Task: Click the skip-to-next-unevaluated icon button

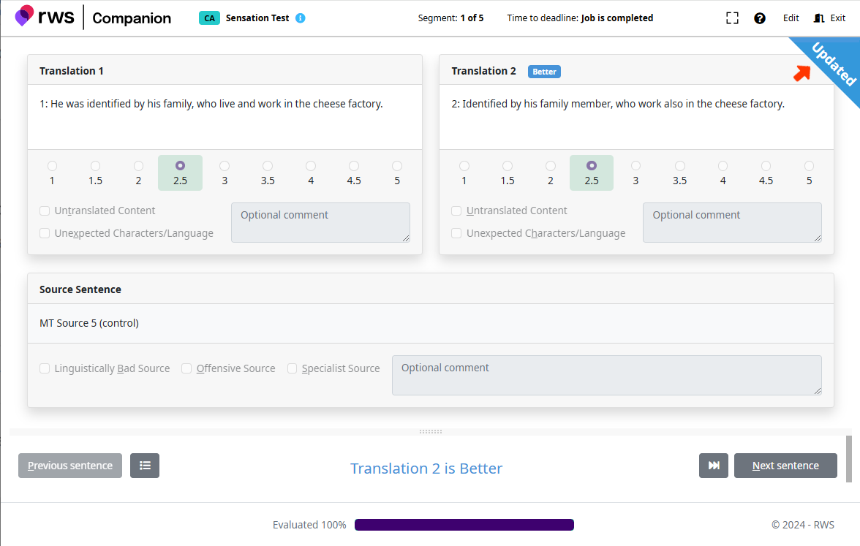Action: [x=714, y=466]
